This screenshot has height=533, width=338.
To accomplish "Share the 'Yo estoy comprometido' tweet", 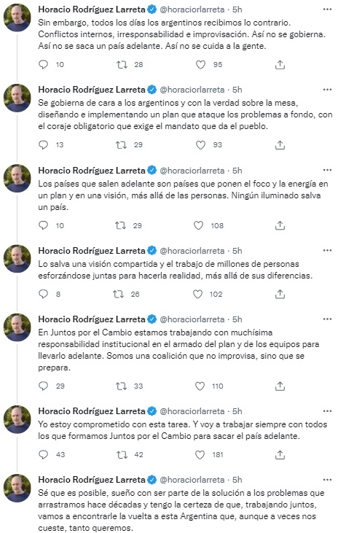I will (x=280, y=454).
